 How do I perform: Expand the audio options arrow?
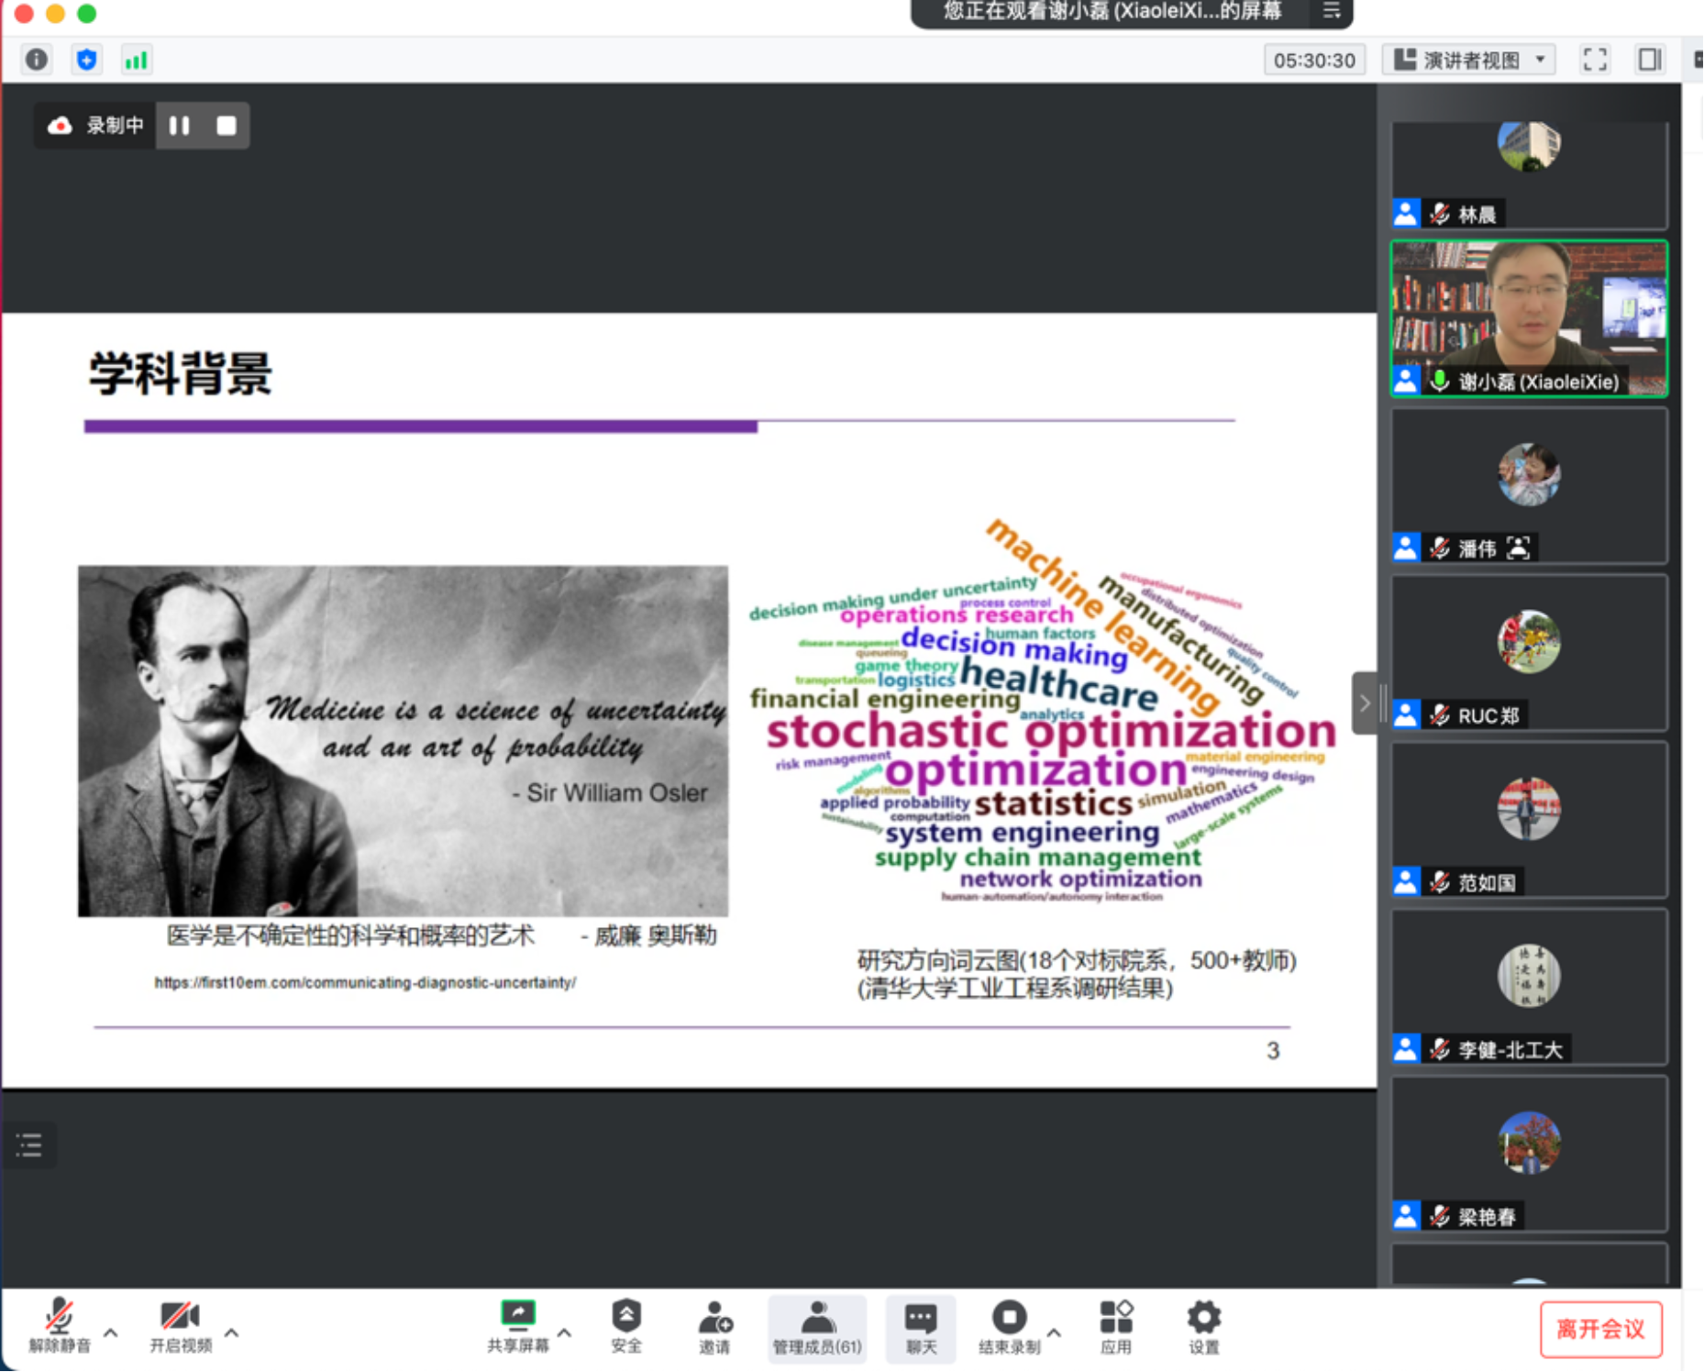click(x=111, y=1332)
